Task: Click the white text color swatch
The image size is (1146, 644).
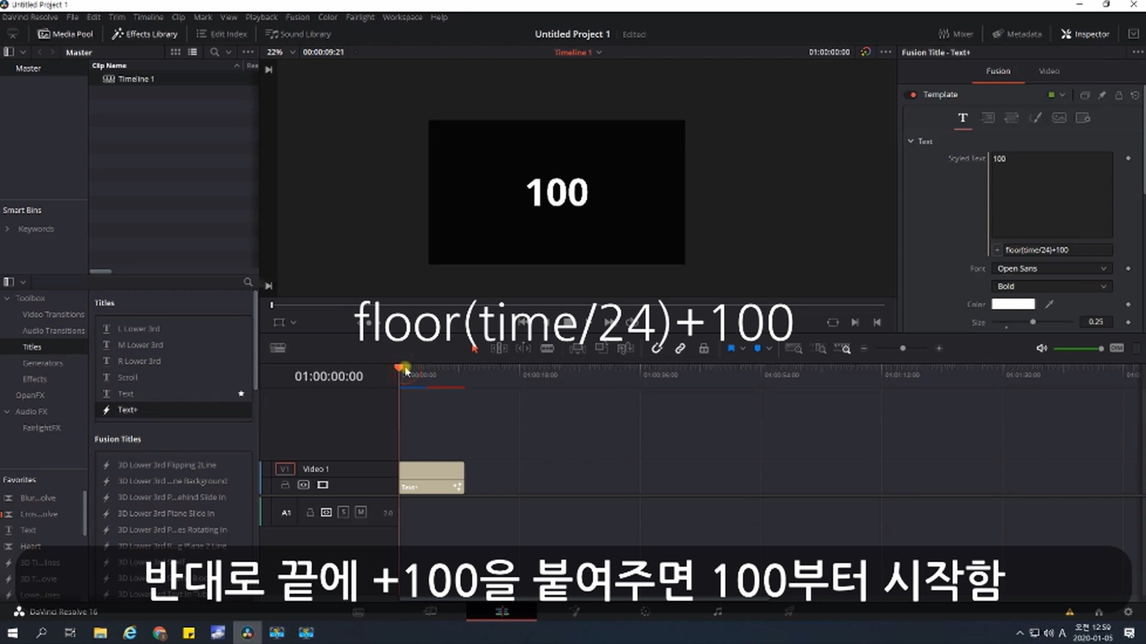Action: point(1013,304)
